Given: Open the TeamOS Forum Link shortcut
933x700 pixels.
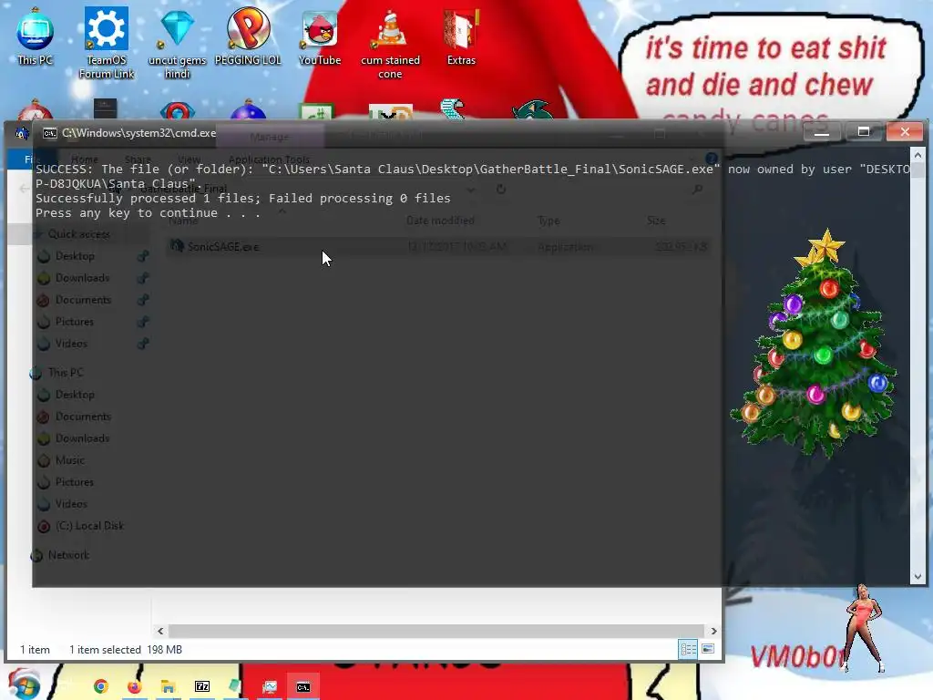Looking at the screenshot, I should click(107, 43).
